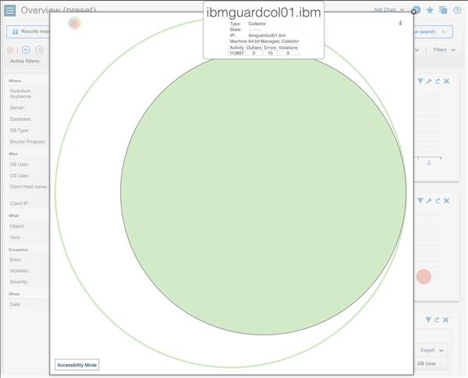Click the Error filter label
The image size is (468, 378).
pos(16,260)
